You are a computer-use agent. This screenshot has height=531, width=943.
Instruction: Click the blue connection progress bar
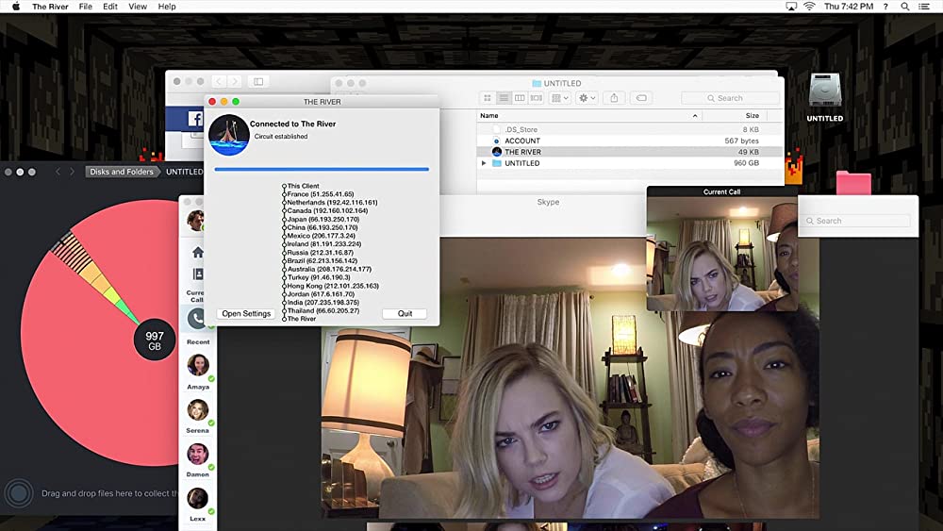pos(322,170)
